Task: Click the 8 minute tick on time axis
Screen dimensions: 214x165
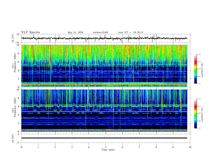Action: 156,147
